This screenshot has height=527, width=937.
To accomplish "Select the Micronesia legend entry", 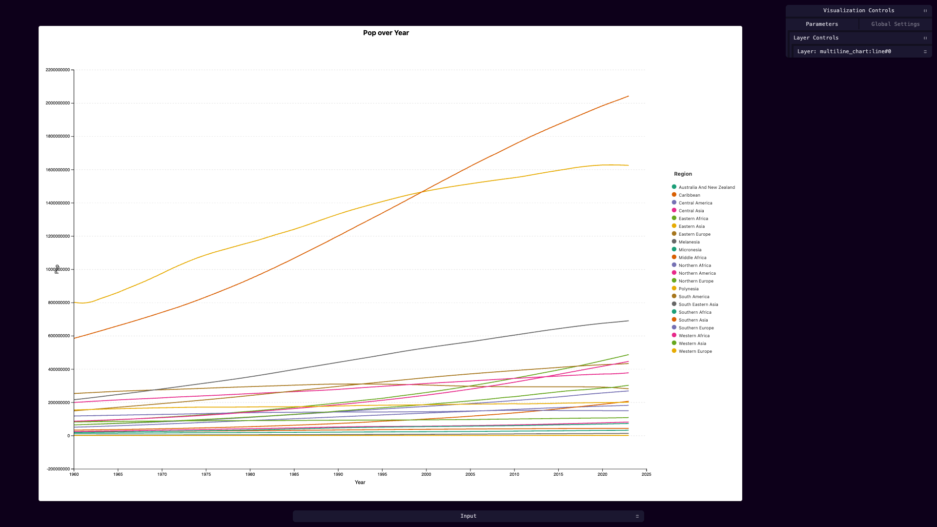I will (x=687, y=250).
